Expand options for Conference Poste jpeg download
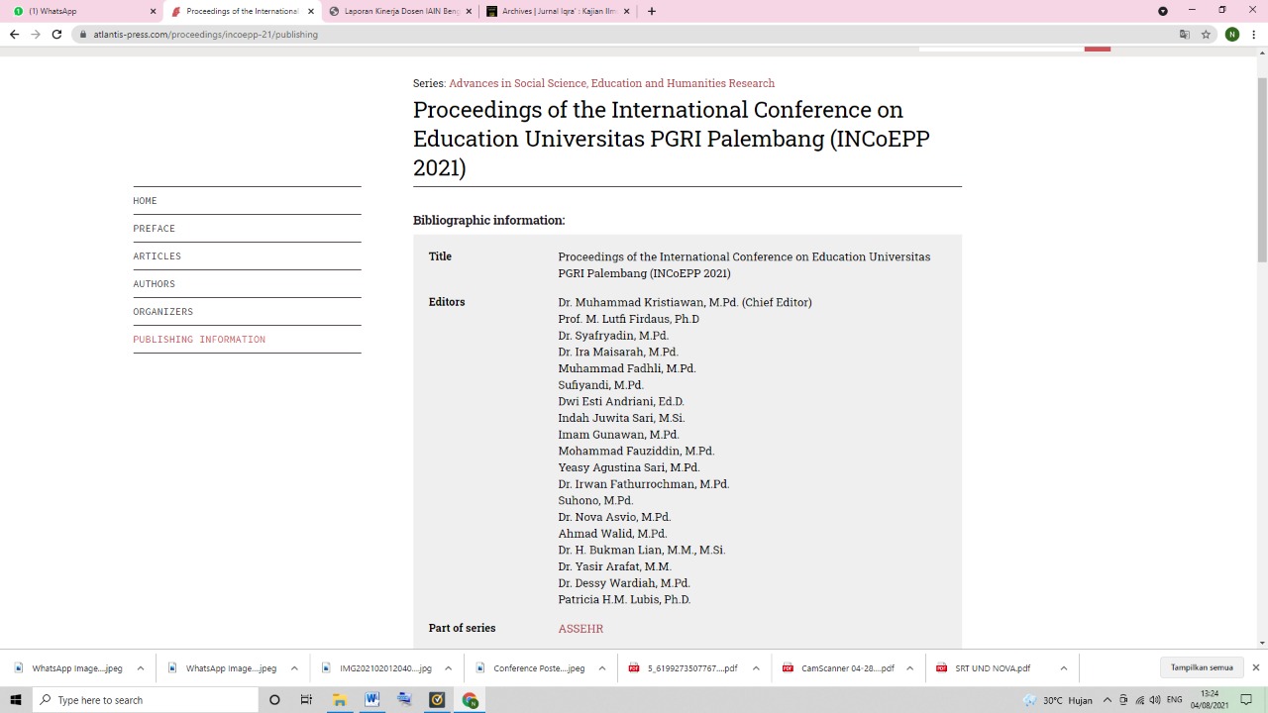The image size is (1268, 713). click(601, 668)
